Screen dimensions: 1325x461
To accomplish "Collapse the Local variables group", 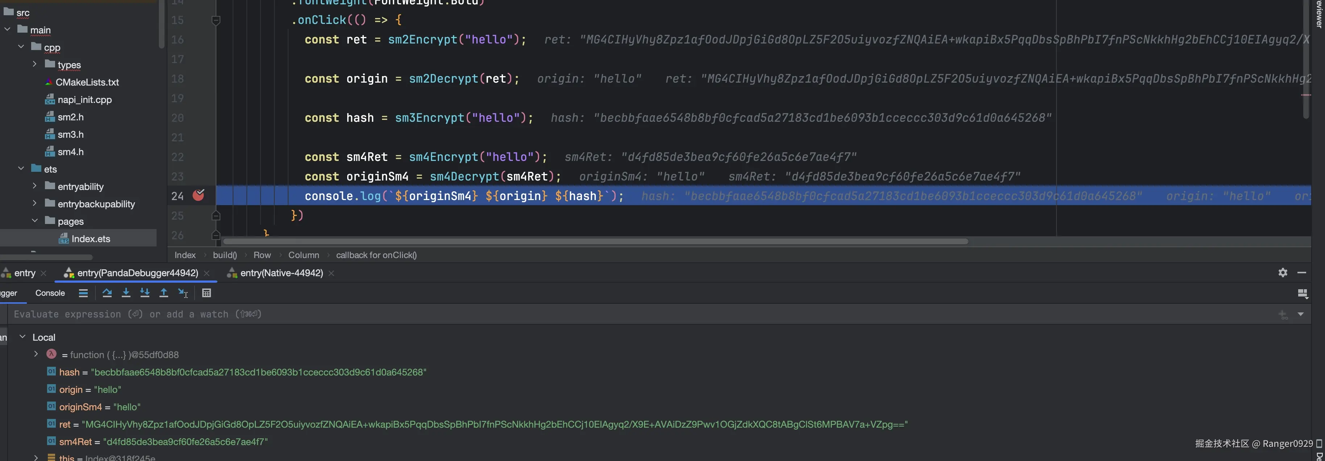I will (22, 337).
